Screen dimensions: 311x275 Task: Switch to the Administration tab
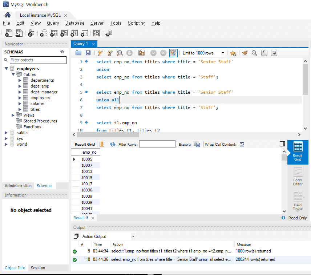[18, 186]
